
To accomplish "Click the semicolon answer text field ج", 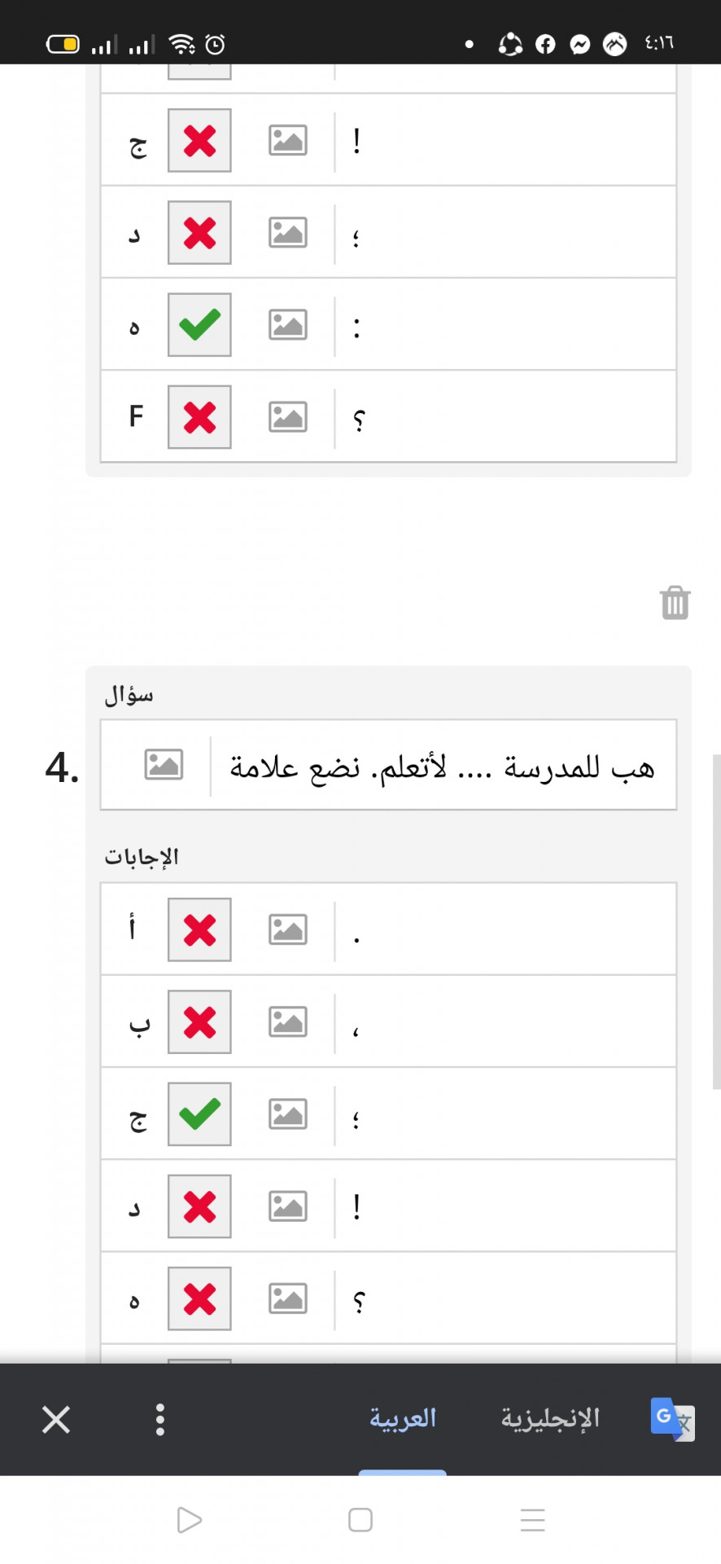I will point(505,1114).
